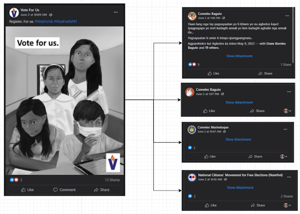Click the June 2 at 1:07 PM timestamp
This screenshot has width=300, height=214.
point(207,94)
